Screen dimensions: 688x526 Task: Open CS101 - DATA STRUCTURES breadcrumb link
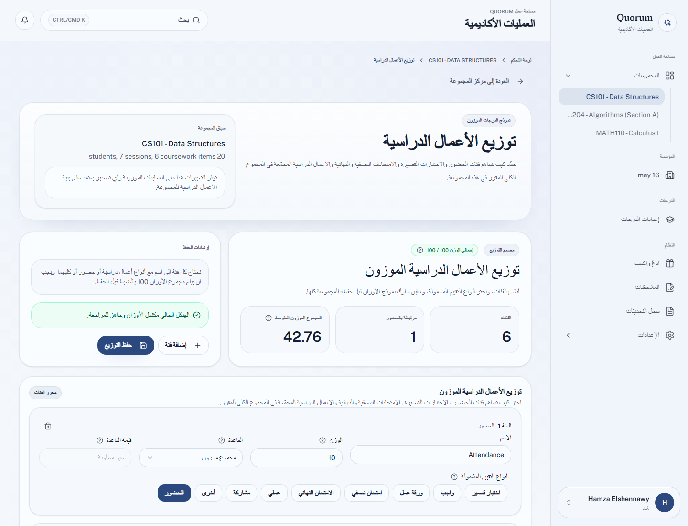(x=462, y=60)
